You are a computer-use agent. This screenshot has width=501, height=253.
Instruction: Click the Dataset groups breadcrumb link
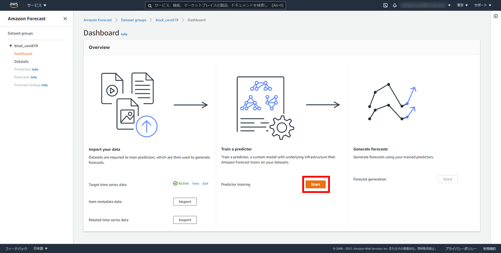[x=134, y=20]
